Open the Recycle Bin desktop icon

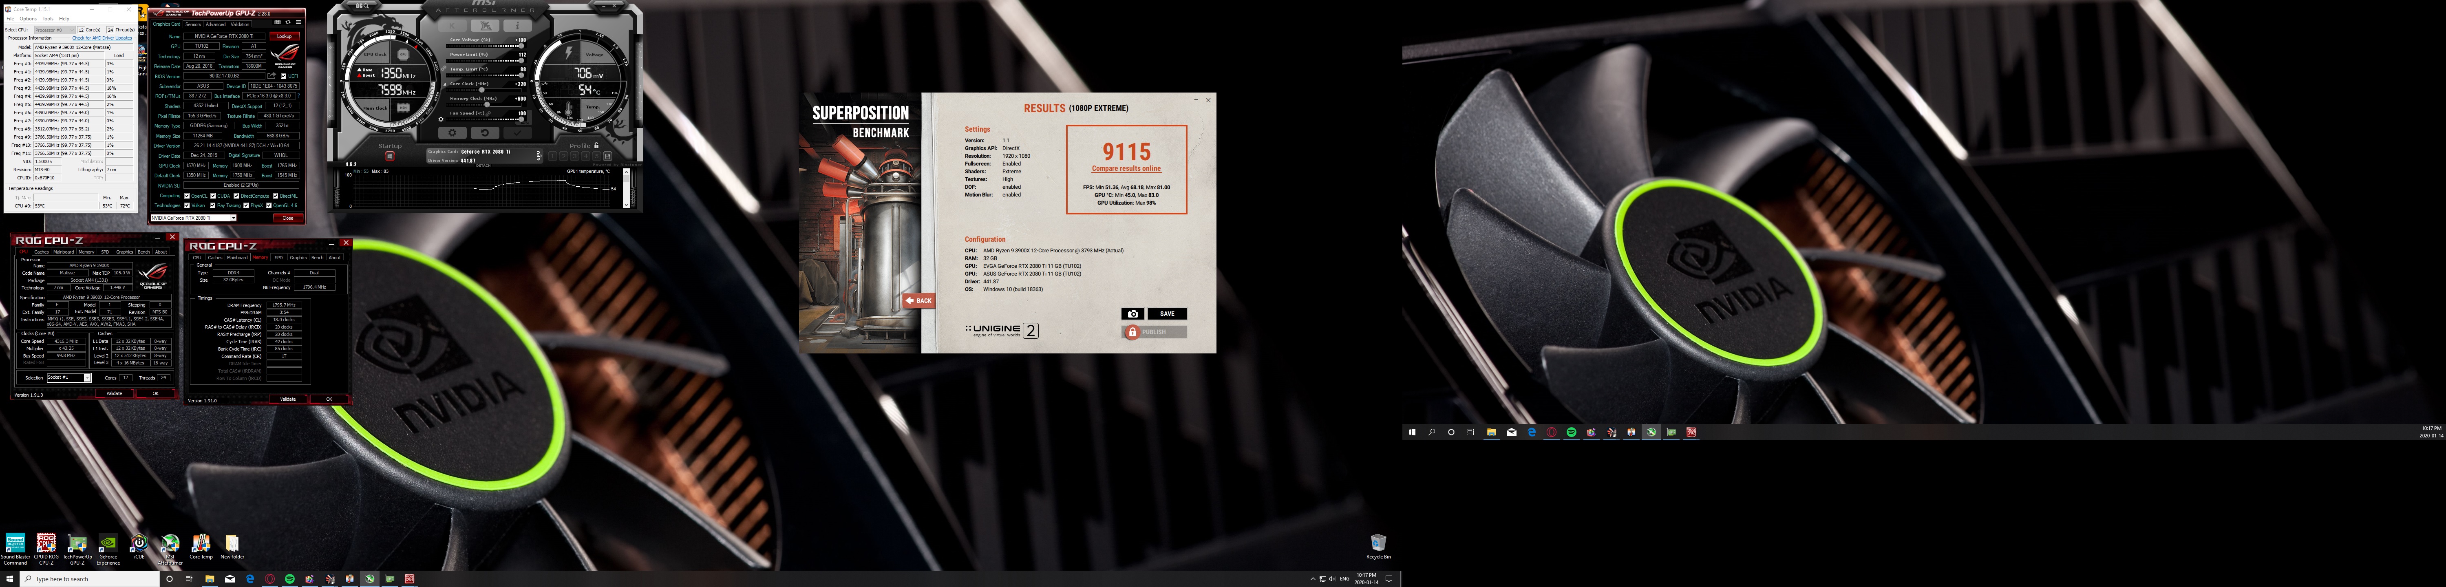(1378, 546)
